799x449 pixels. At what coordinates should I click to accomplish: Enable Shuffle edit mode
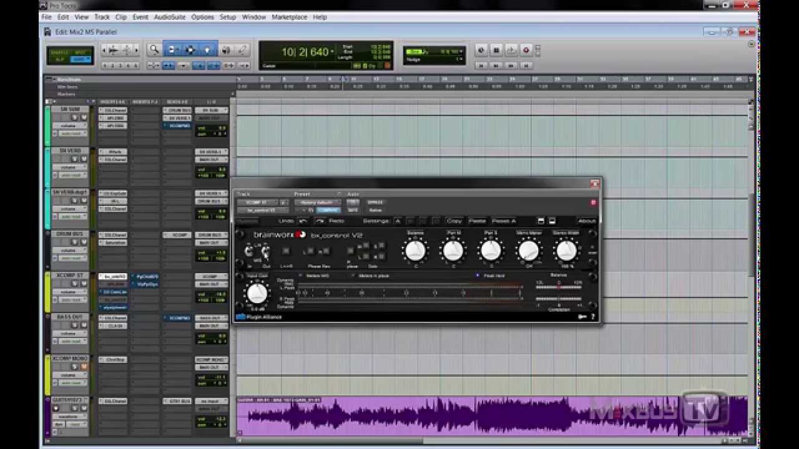59,52
